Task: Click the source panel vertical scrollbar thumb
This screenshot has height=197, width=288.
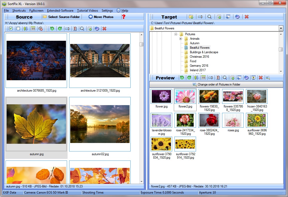Action: 141,44
